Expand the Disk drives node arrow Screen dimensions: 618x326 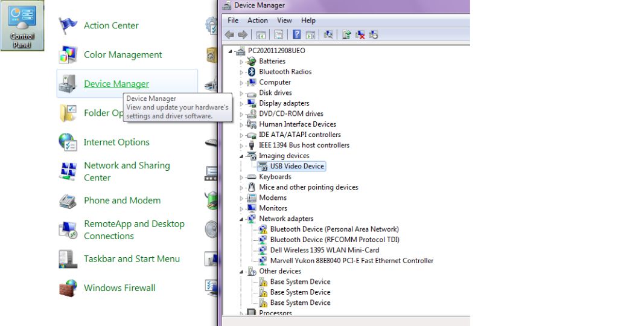(241, 94)
